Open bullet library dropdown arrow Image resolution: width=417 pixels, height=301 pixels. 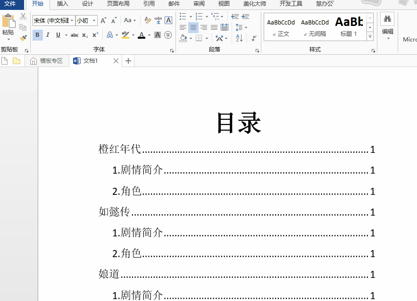click(191, 17)
